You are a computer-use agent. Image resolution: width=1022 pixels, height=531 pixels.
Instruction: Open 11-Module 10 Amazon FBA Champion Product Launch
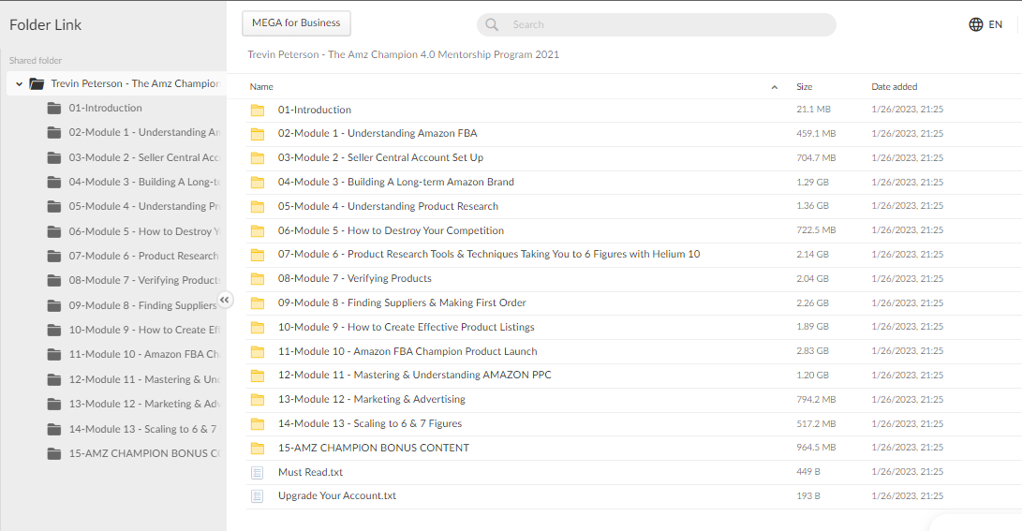pyautogui.click(x=407, y=351)
